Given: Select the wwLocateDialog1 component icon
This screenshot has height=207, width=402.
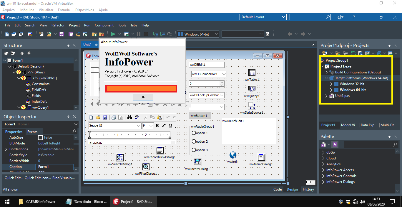Looking at the screenshot, I should pos(197,162).
